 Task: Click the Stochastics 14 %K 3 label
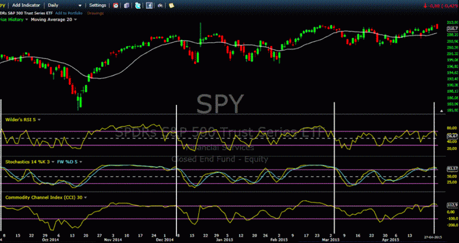pos(28,162)
